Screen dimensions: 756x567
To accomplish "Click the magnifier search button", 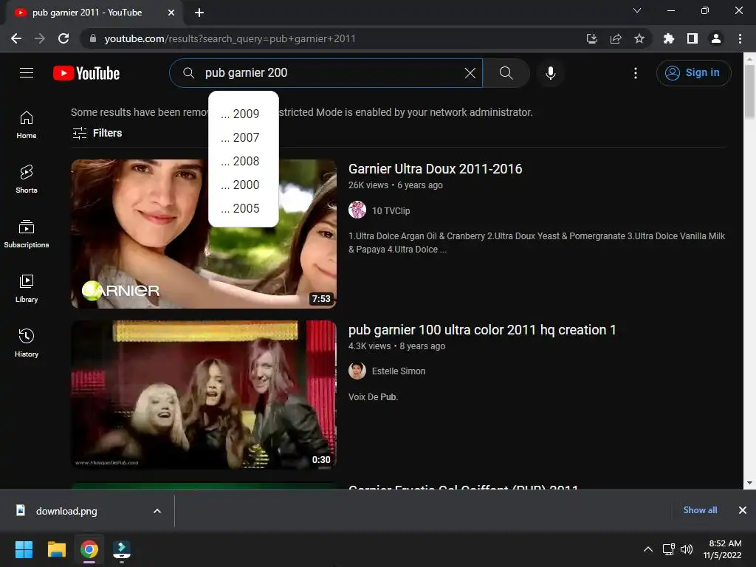I will [x=506, y=73].
